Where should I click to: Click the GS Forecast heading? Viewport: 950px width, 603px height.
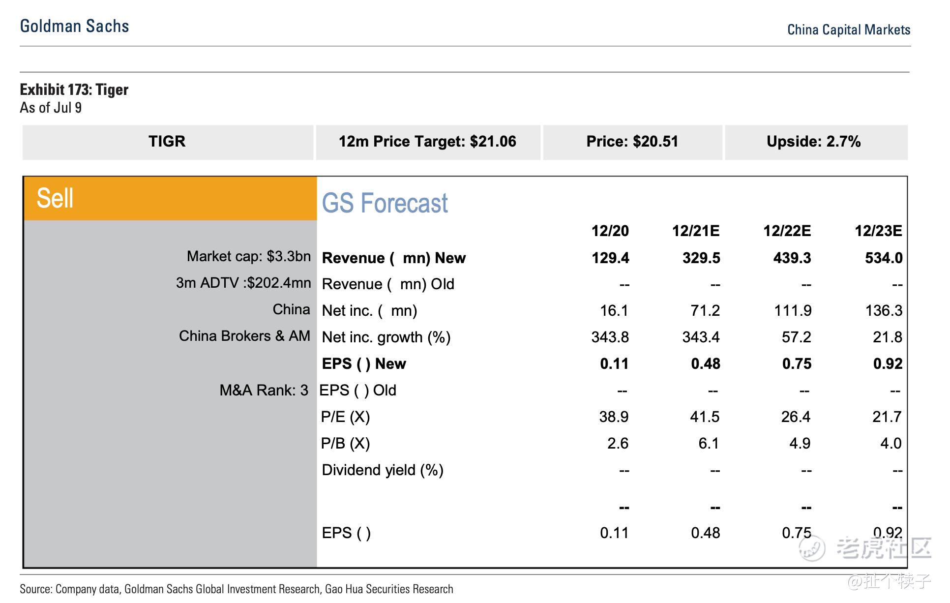[385, 203]
